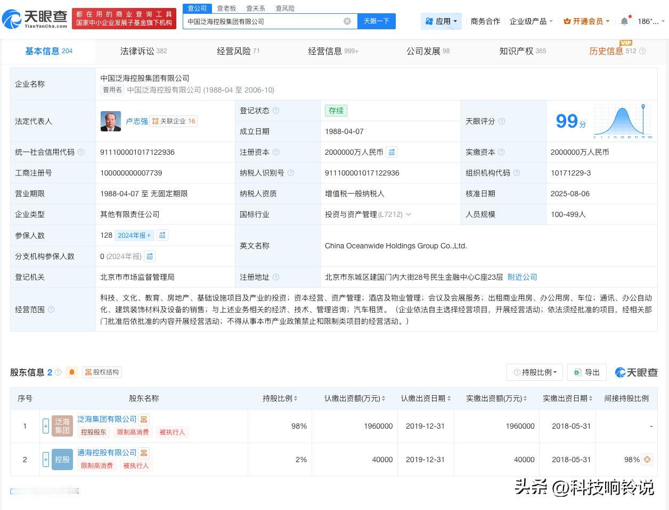Open the insured headcount trend chart icon
The width and height of the screenshot is (669, 510).
point(162,235)
